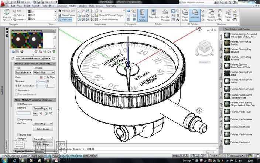Click Select Image under Opacity map
Screen dimensions: 260x163
point(43,129)
